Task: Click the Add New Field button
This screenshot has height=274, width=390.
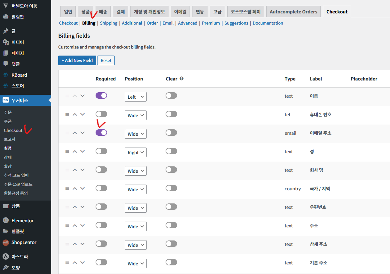Action: (x=77, y=60)
